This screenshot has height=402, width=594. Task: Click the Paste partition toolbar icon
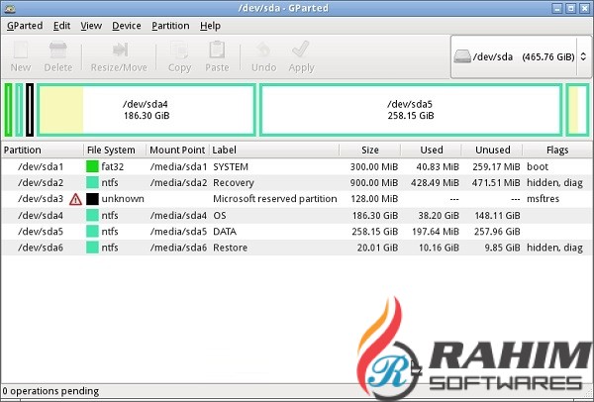[217, 50]
